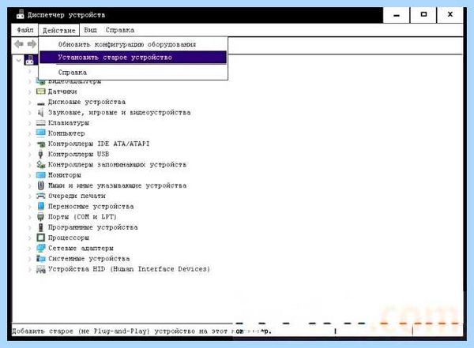Expand the Клавиатуры category
The image size is (474, 348).
[30, 123]
